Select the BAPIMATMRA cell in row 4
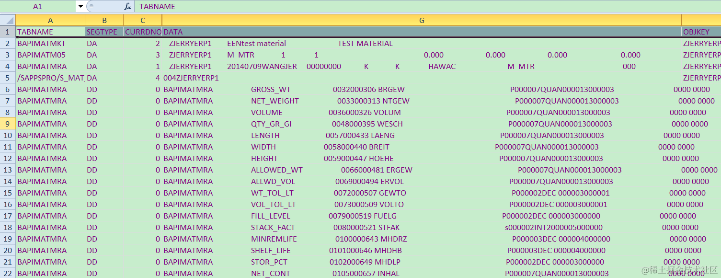 pyautogui.click(x=50, y=67)
